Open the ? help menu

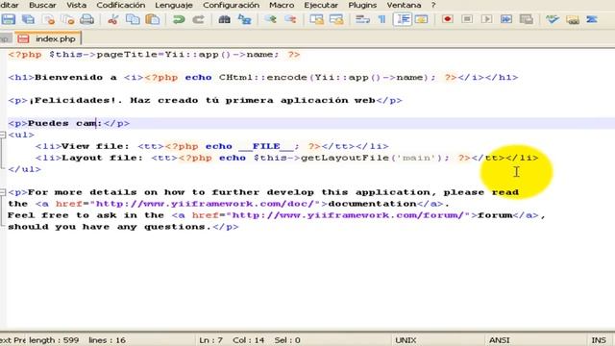point(433,5)
